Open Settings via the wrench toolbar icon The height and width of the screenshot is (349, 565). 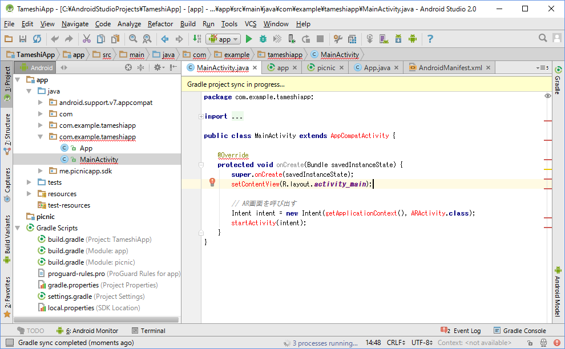[338, 39]
